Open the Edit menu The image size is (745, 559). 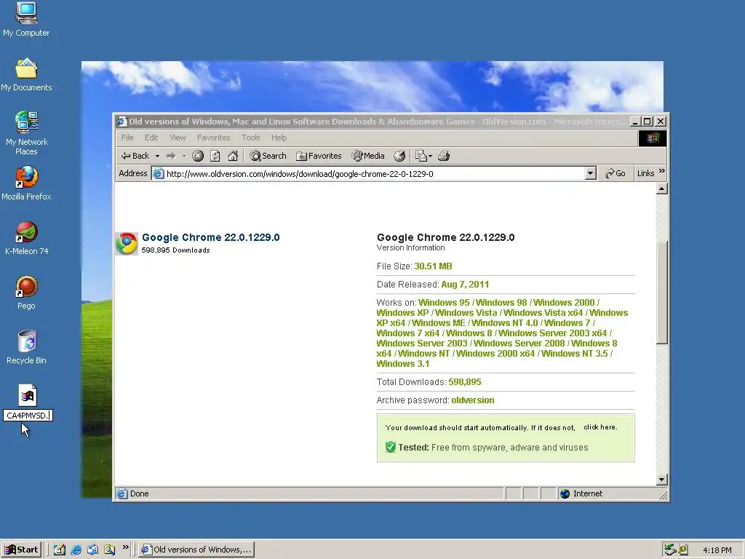coord(151,138)
